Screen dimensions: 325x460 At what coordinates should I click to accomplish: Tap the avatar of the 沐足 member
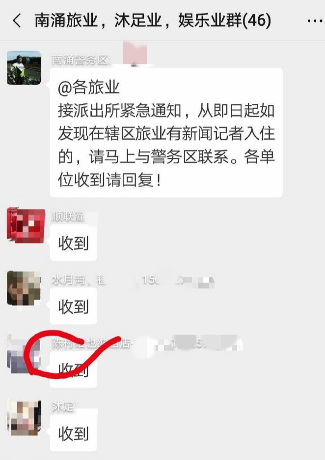click(x=24, y=418)
